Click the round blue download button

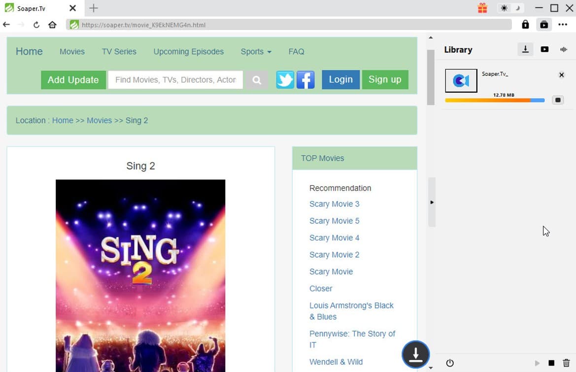[415, 354]
